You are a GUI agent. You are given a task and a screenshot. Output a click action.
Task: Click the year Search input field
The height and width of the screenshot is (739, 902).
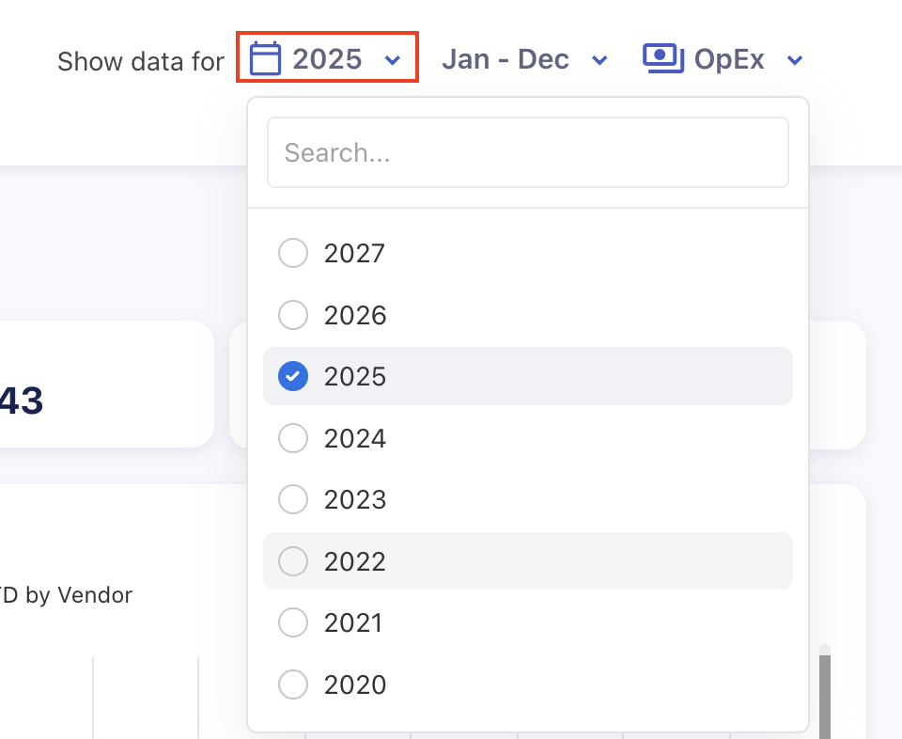pyautogui.click(x=527, y=152)
